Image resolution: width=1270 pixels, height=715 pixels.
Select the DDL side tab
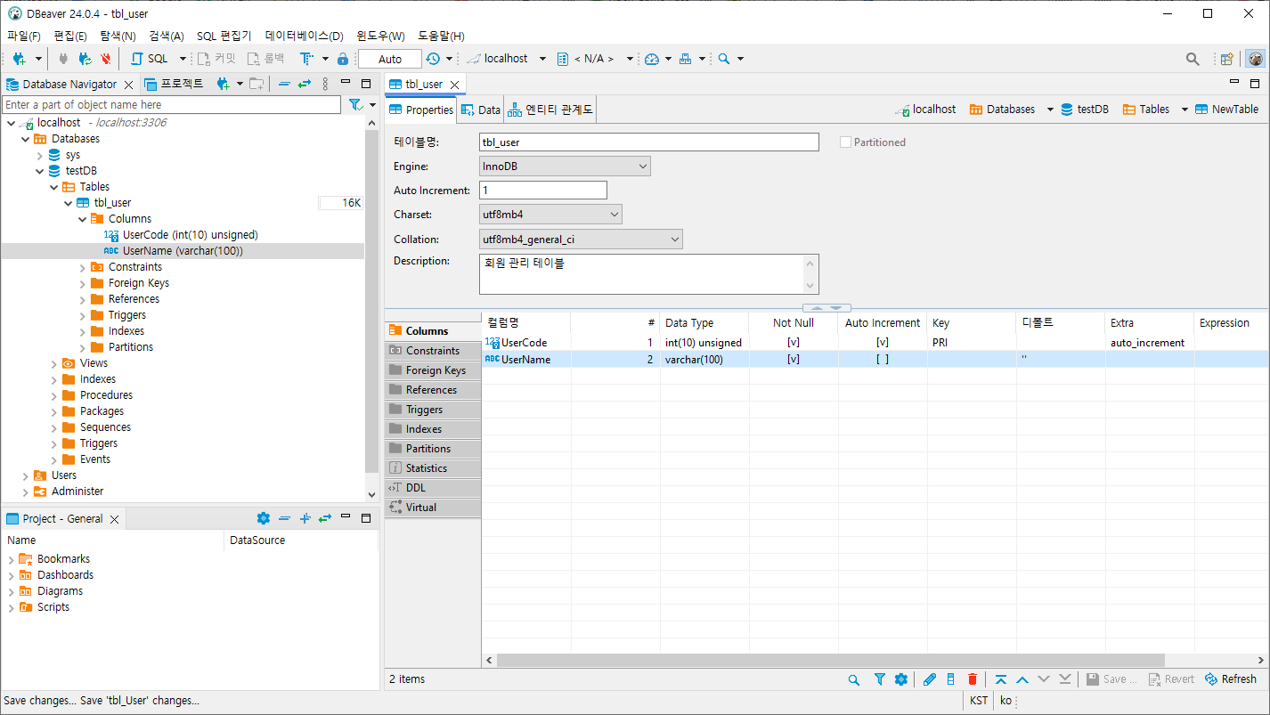click(433, 488)
